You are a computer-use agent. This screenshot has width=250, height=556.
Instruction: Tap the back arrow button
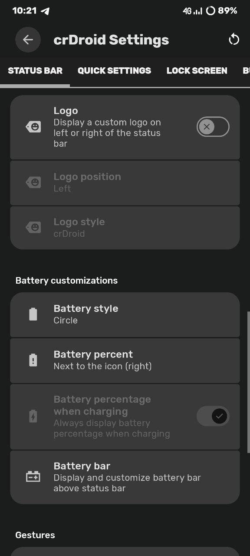tap(28, 40)
